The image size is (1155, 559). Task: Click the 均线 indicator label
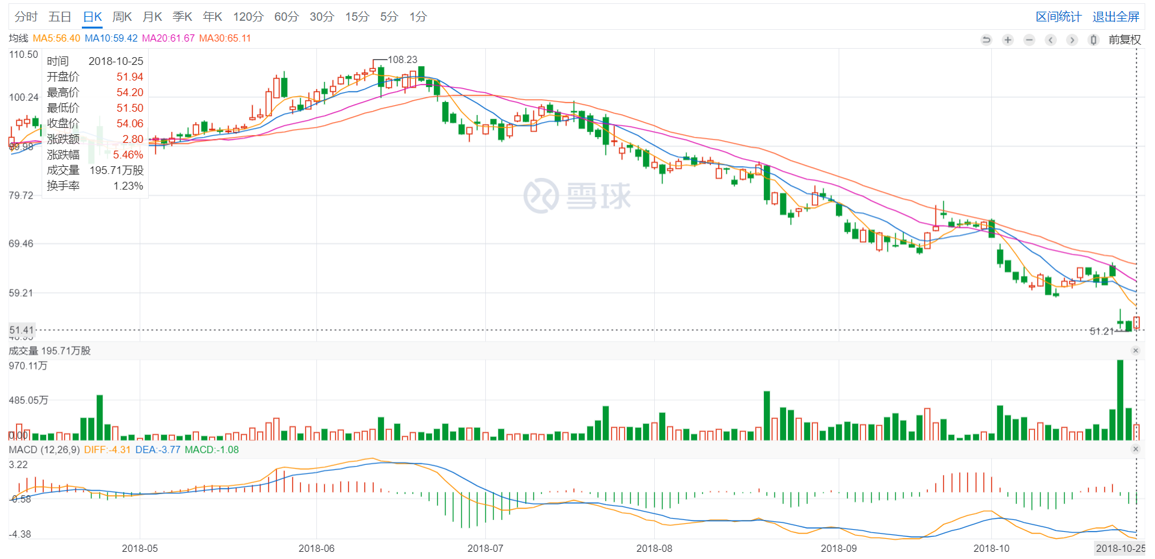(x=18, y=38)
